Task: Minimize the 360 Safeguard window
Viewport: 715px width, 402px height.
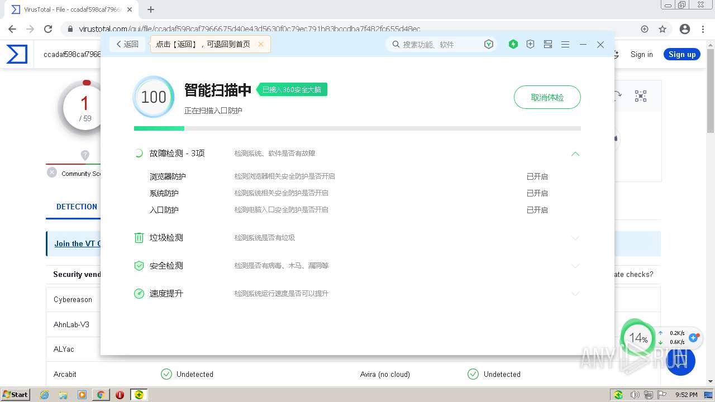Action: 583,44
